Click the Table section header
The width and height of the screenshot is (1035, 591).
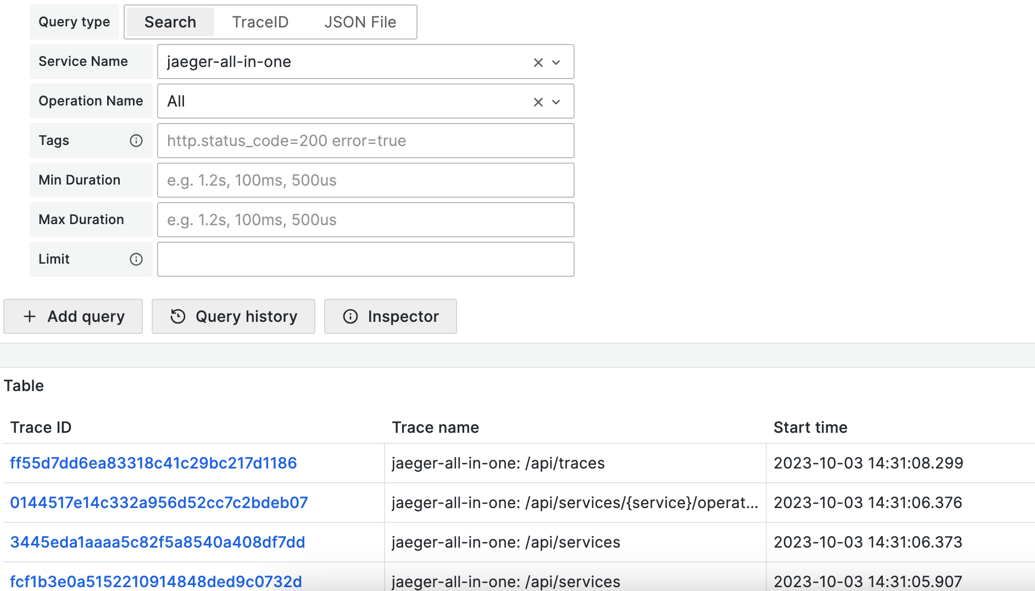[x=24, y=386]
